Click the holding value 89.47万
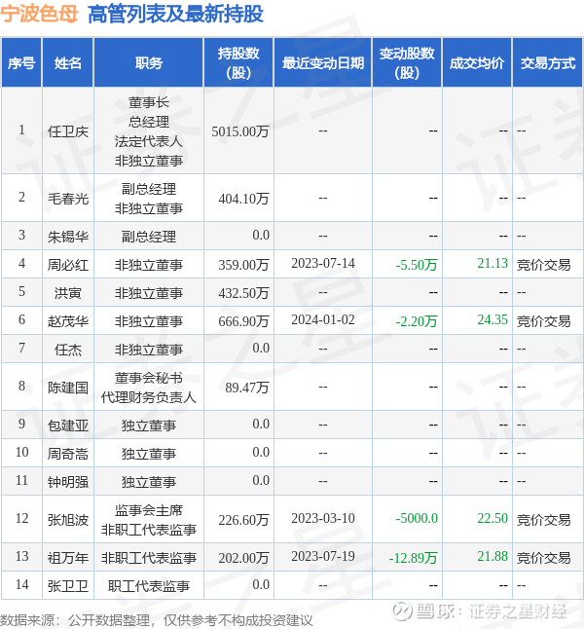This screenshot has width=584, height=629. point(246,388)
